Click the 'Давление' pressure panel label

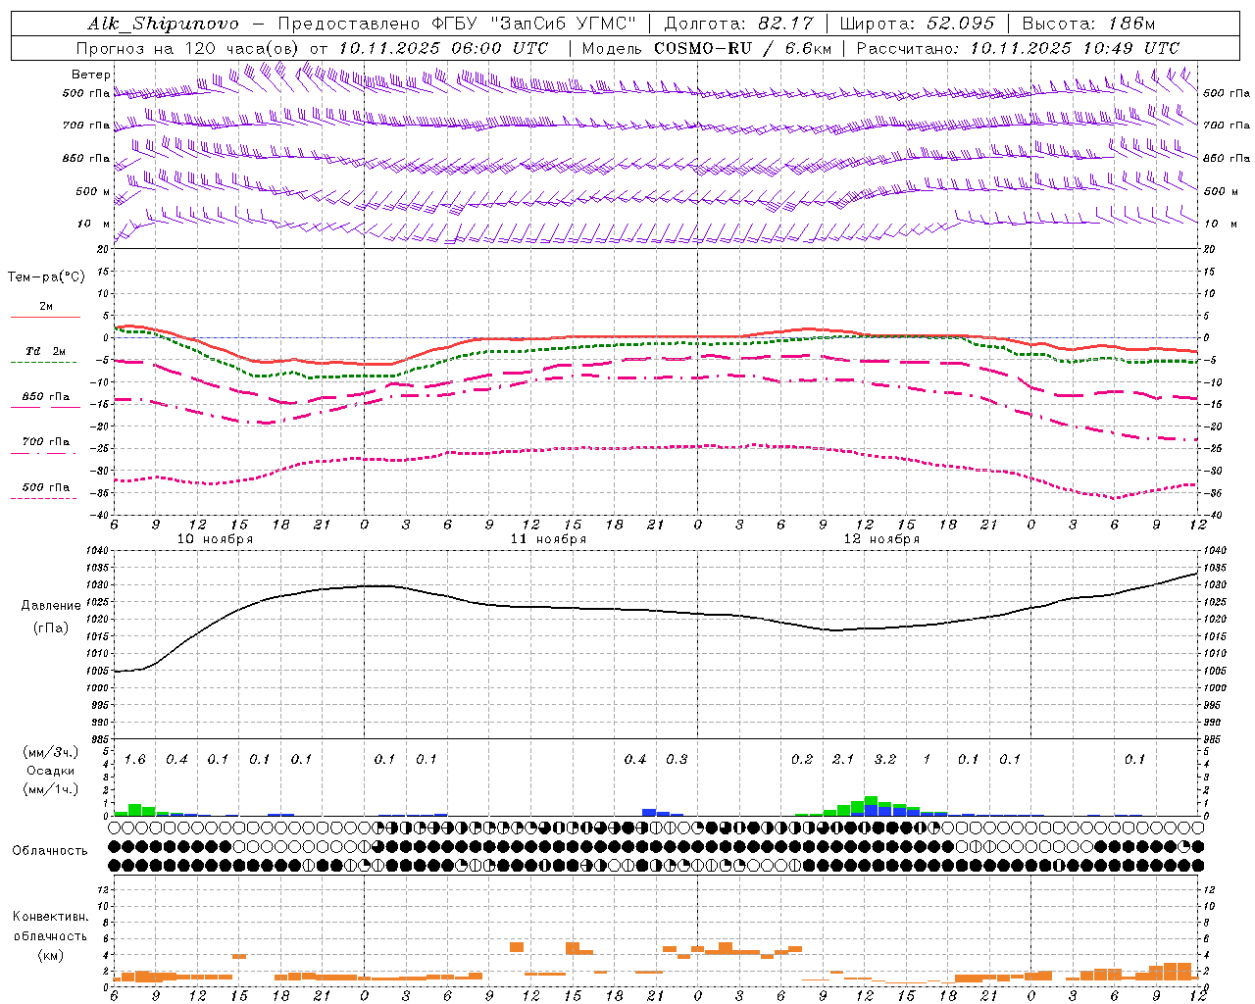coord(51,606)
